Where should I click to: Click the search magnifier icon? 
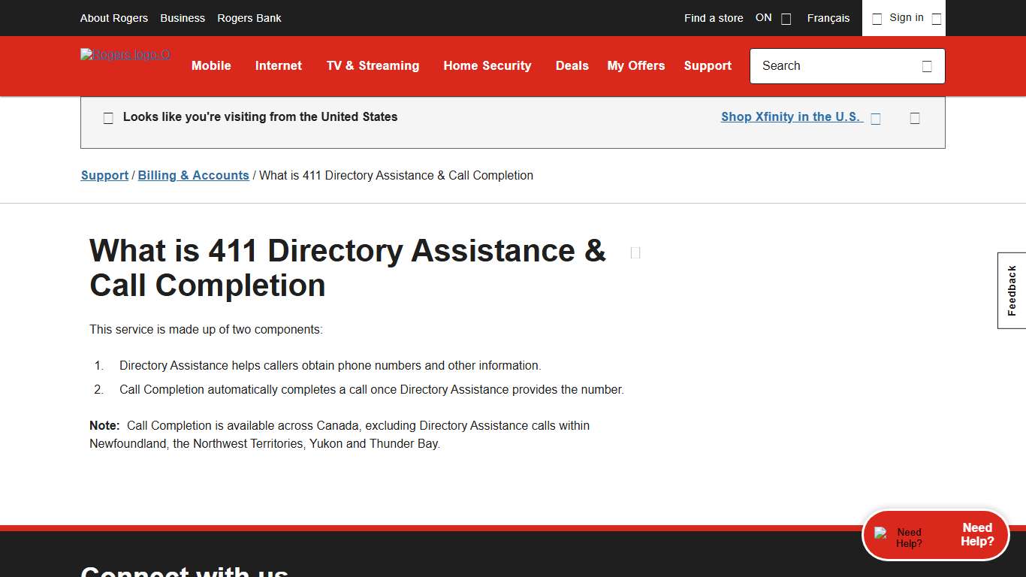point(927,66)
